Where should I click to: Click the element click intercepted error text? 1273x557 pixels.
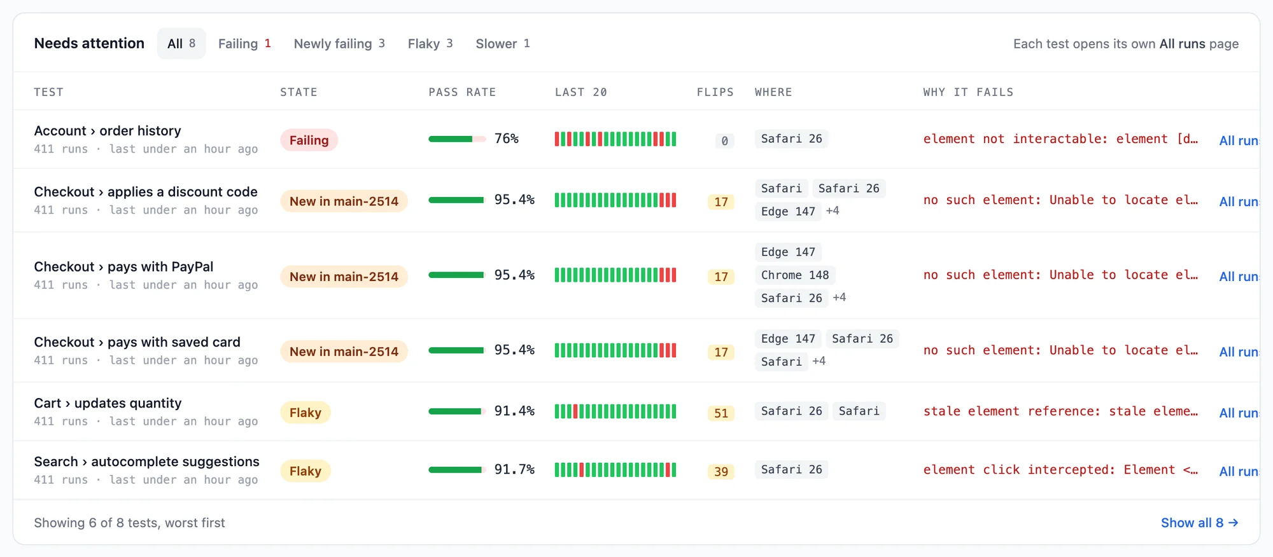pyautogui.click(x=1060, y=470)
